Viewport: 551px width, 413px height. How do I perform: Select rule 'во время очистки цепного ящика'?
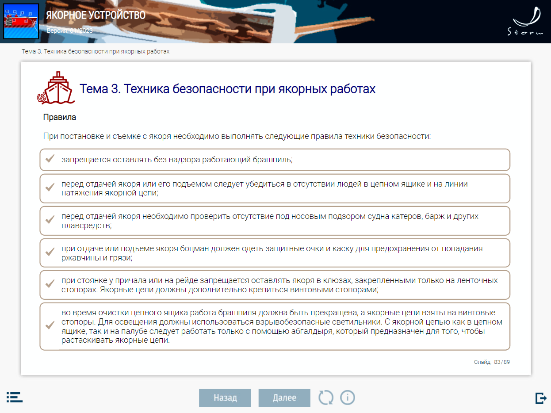tap(275, 326)
